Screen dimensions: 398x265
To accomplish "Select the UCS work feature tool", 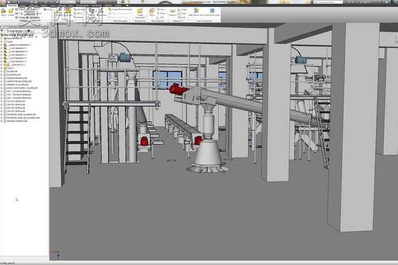I will coord(161,18).
